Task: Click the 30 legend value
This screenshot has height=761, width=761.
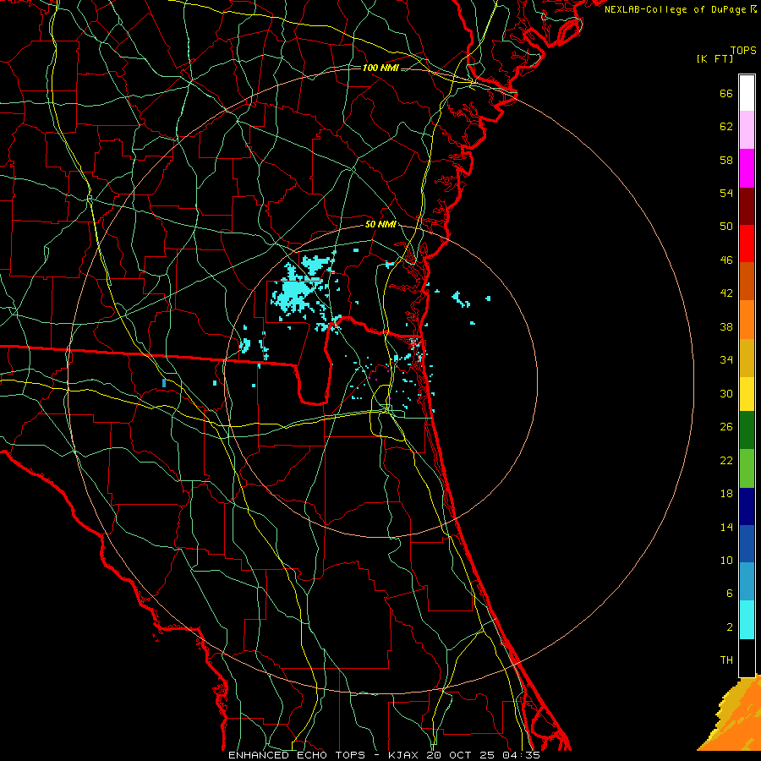Action: coord(726,393)
